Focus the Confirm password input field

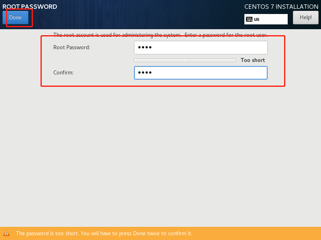pos(201,73)
